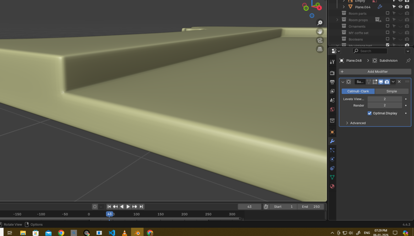Disable Plane.064 in renders camera icon
Image resolution: width=414 pixels, height=236 pixels.
(x=407, y=7)
